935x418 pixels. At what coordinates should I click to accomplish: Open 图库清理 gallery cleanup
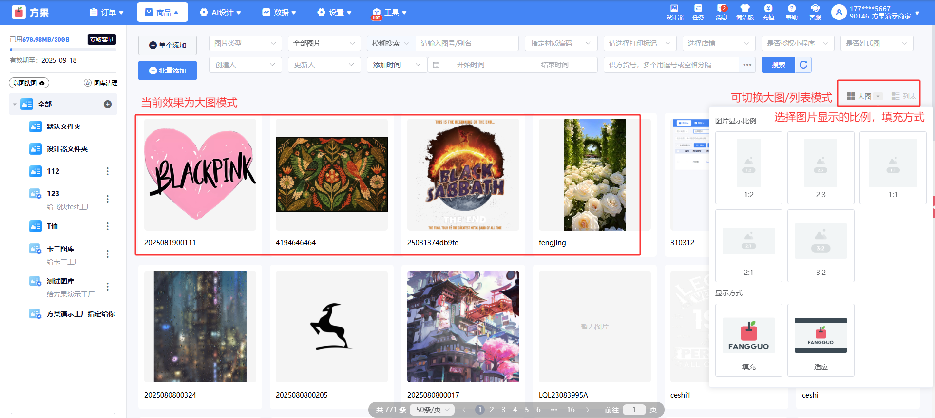coord(101,83)
